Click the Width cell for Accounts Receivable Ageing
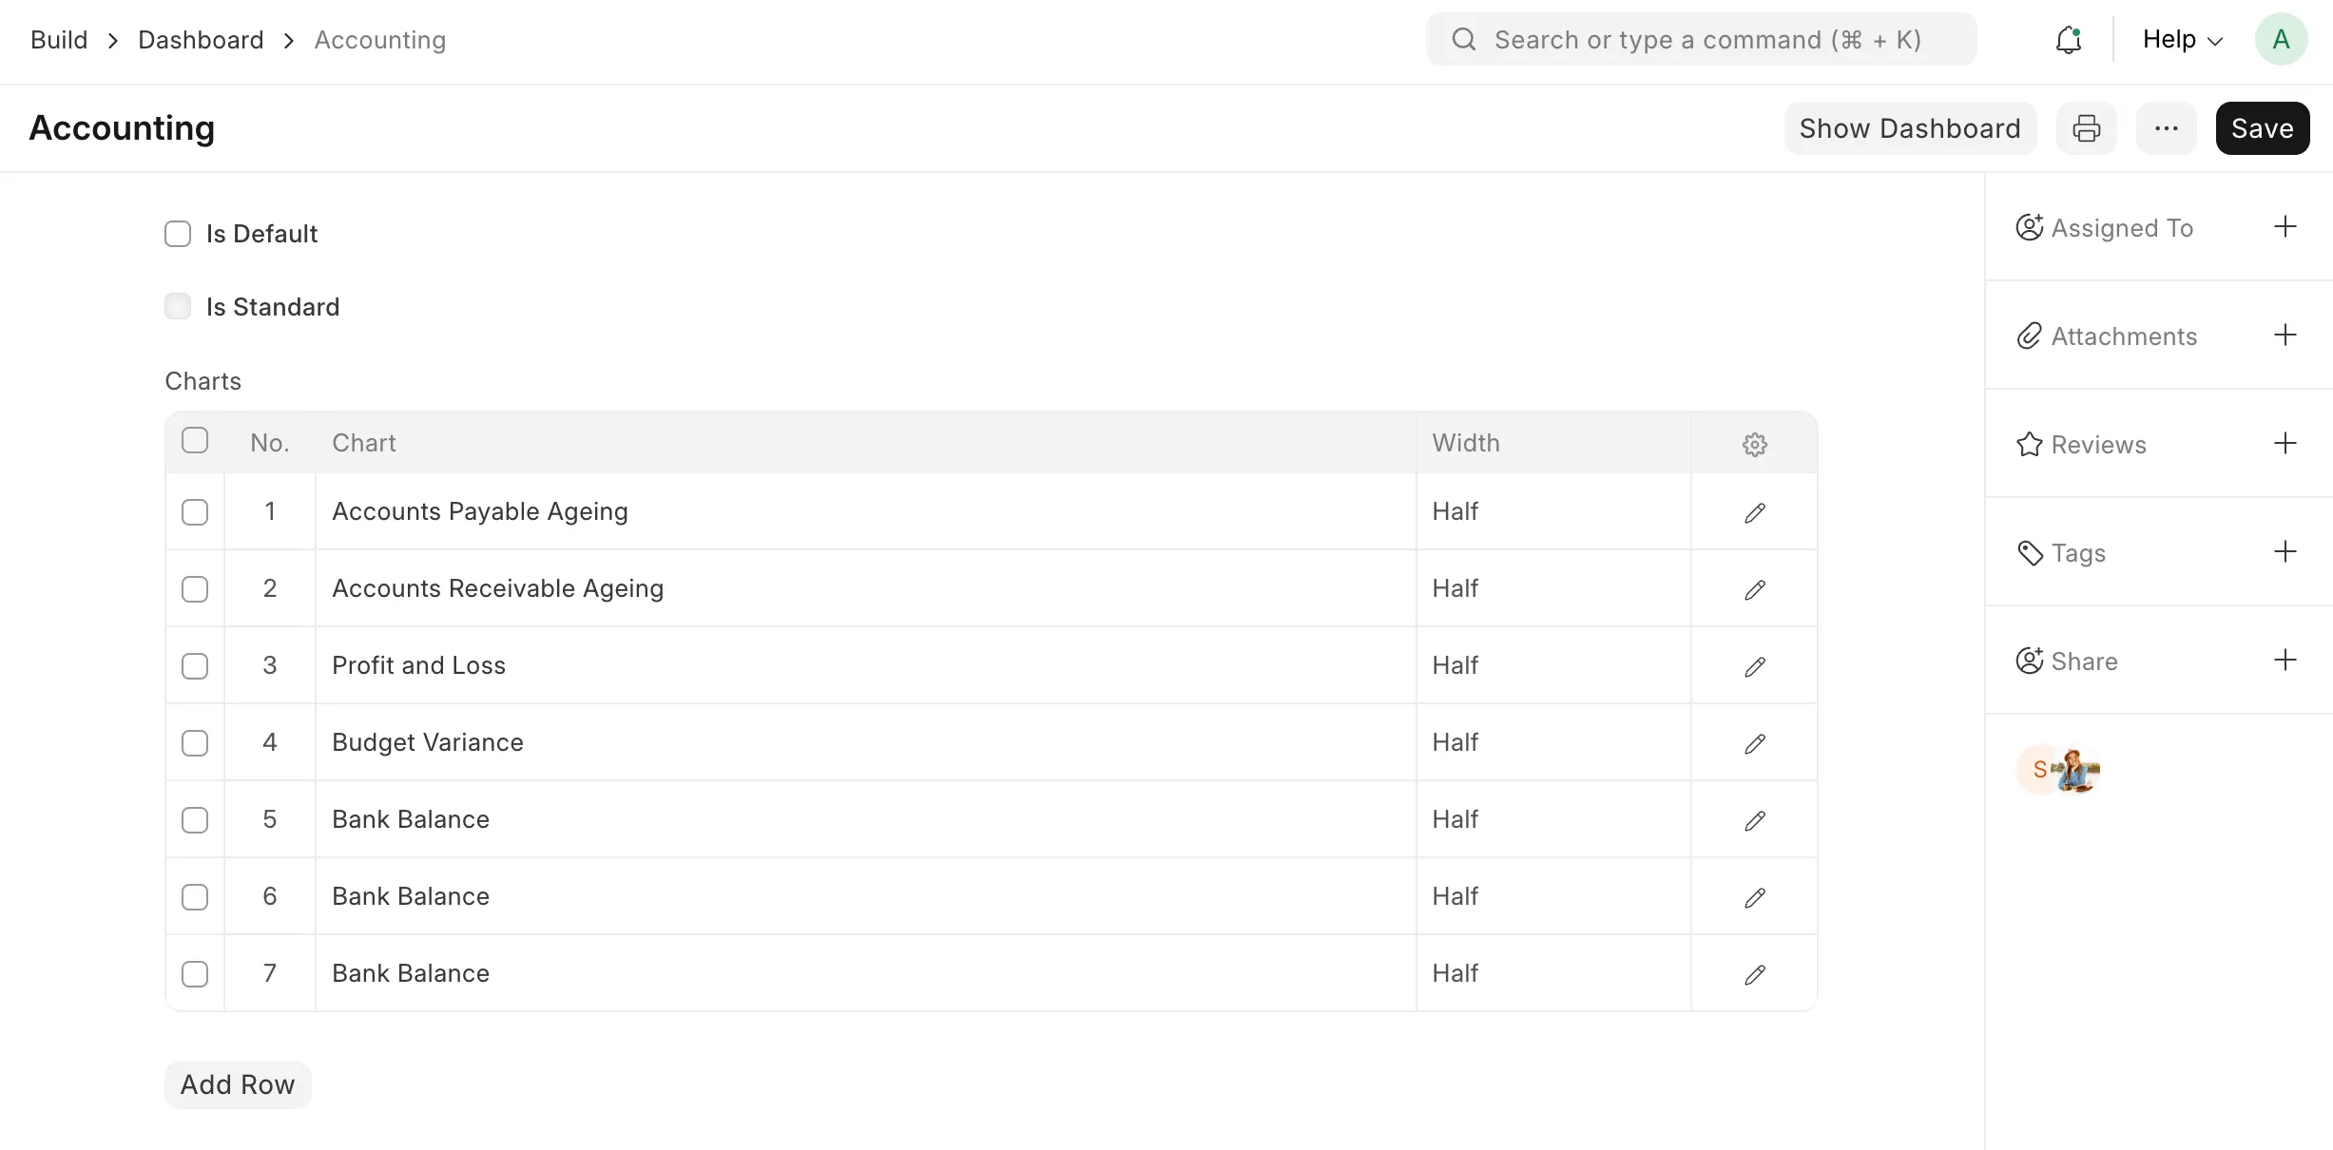Viewport: 2333px width, 1150px height. (1552, 589)
